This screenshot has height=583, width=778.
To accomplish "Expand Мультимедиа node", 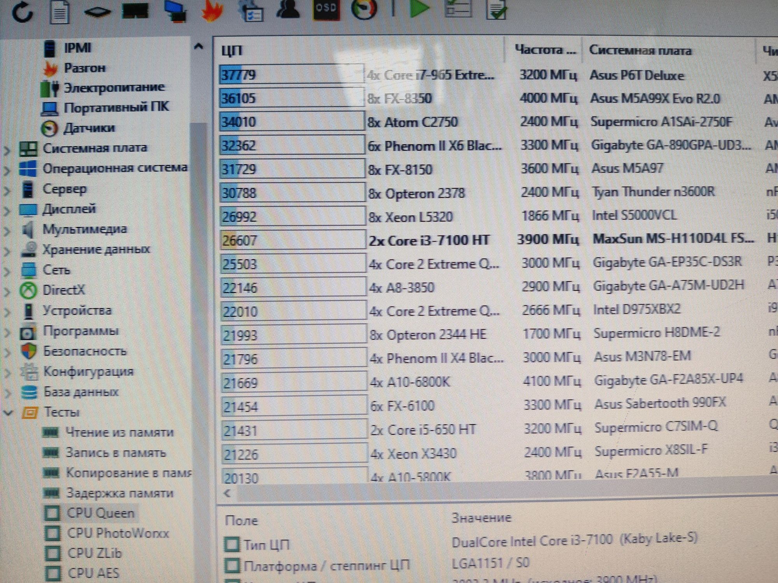I will [7, 231].
